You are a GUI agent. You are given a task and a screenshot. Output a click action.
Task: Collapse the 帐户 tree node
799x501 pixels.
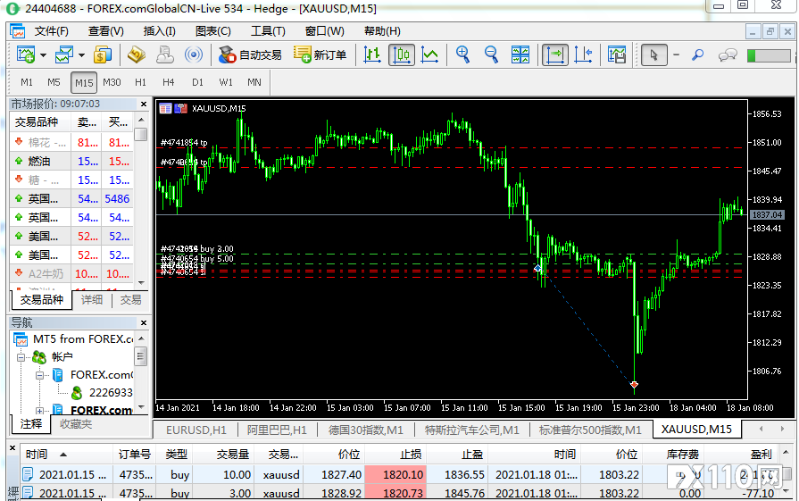coord(21,357)
